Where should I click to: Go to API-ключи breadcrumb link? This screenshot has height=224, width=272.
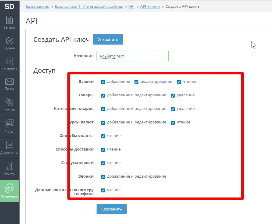150,6
